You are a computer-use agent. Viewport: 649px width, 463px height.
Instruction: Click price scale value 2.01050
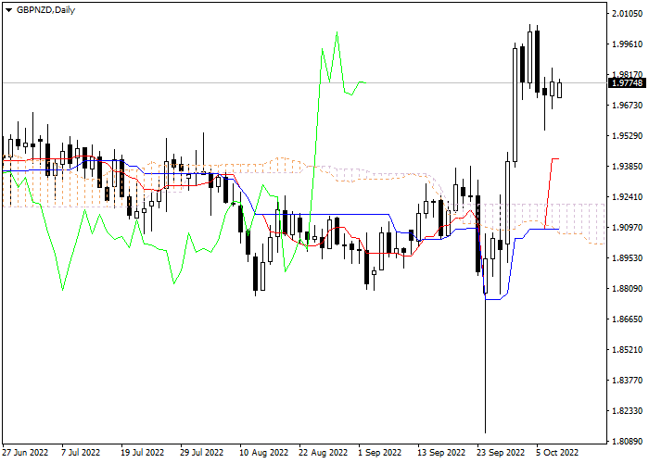coord(628,14)
